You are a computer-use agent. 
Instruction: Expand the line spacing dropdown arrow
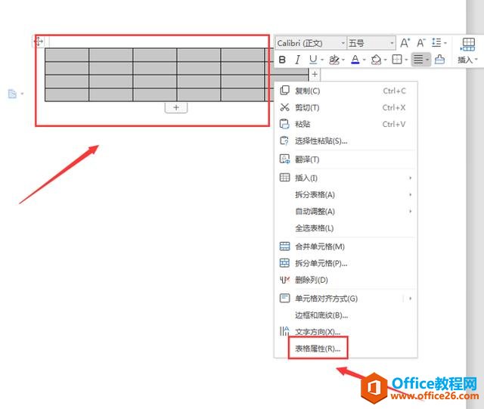pyautogui.click(x=445, y=43)
